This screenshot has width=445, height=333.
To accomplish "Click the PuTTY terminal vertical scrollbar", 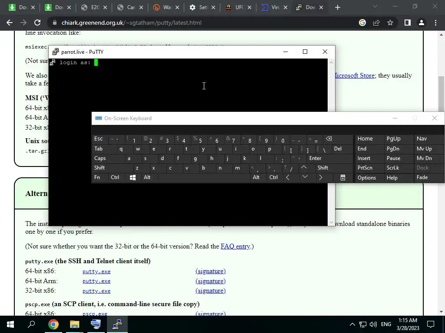I will (x=331, y=142).
